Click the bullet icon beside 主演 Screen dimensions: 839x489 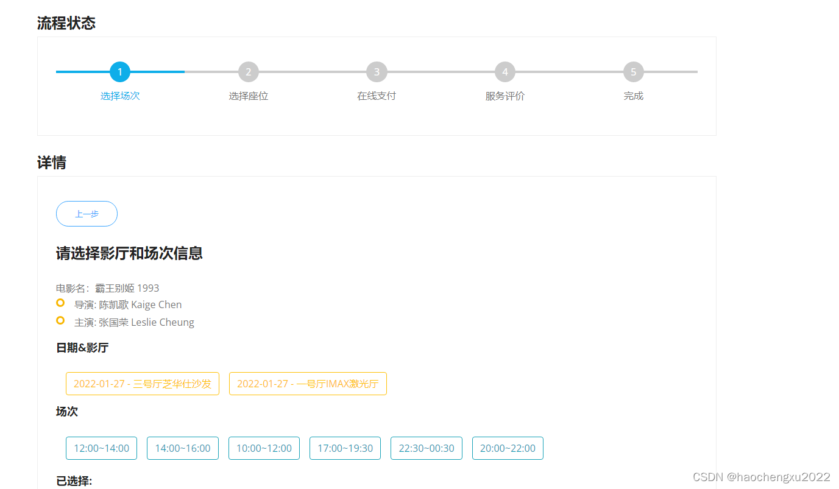[60, 320]
